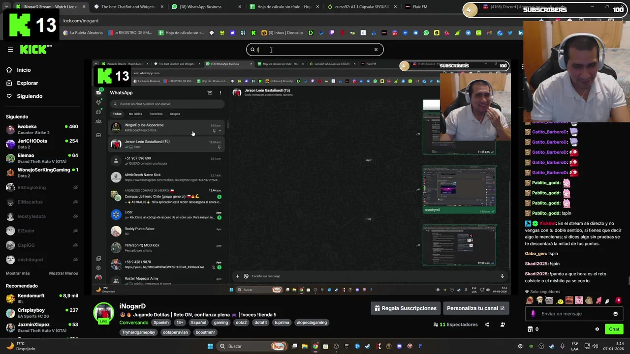Viewport: 630px width, 354px height.
Task: Open REGISTRO DE EM bookmark
Action: point(130,33)
